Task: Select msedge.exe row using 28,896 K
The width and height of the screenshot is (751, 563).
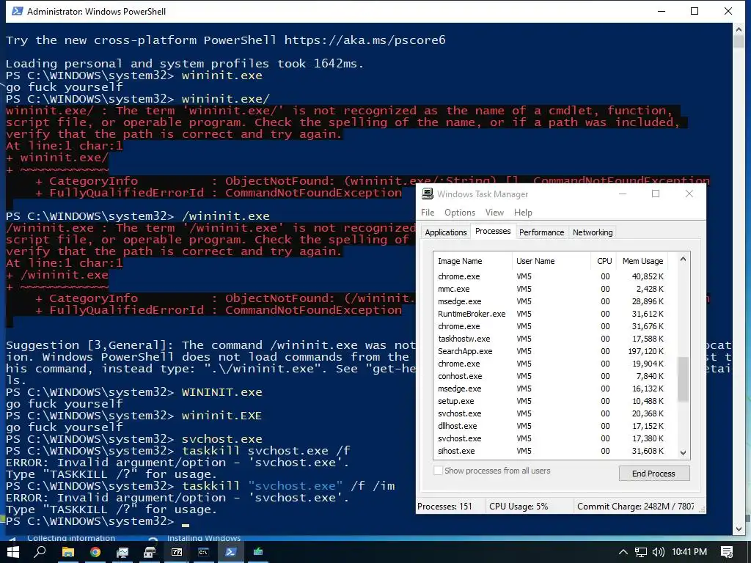Action: click(x=554, y=301)
